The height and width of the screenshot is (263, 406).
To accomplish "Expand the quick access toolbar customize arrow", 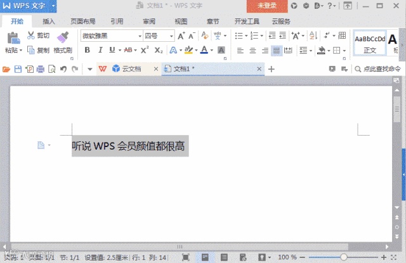I will pos(90,69).
